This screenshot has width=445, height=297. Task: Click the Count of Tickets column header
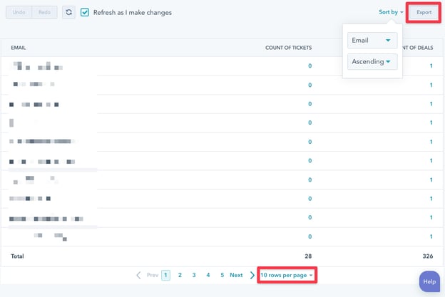click(x=288, y=48)
